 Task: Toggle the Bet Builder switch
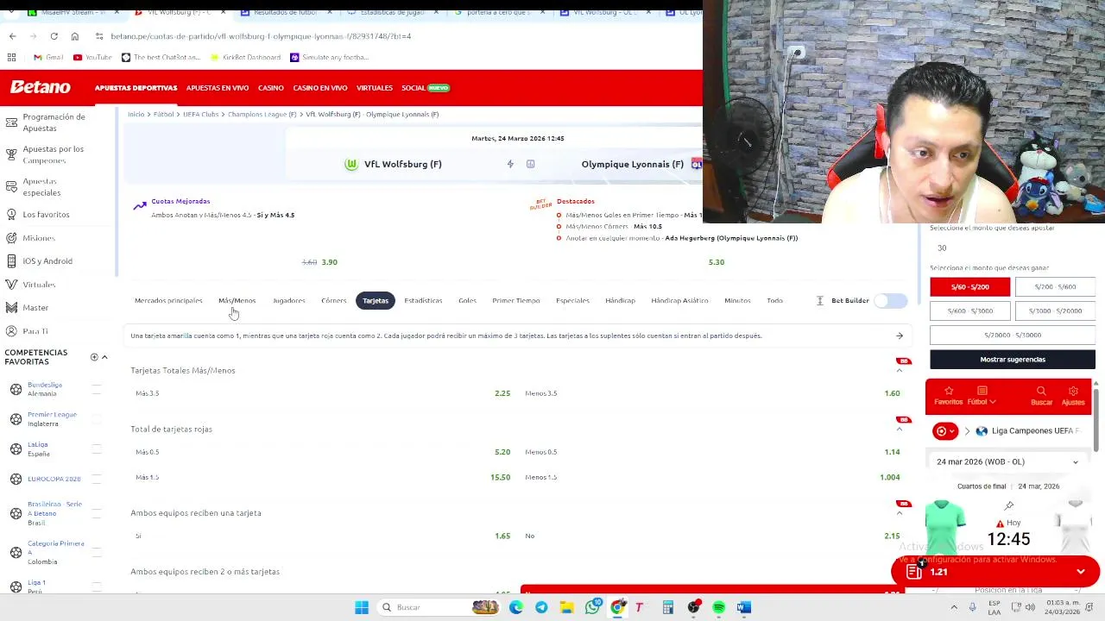[890, 300]
